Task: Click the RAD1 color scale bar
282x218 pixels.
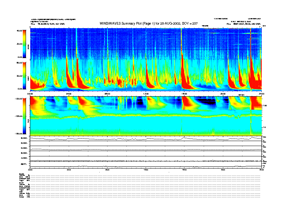Action: (x=24, y=76)
